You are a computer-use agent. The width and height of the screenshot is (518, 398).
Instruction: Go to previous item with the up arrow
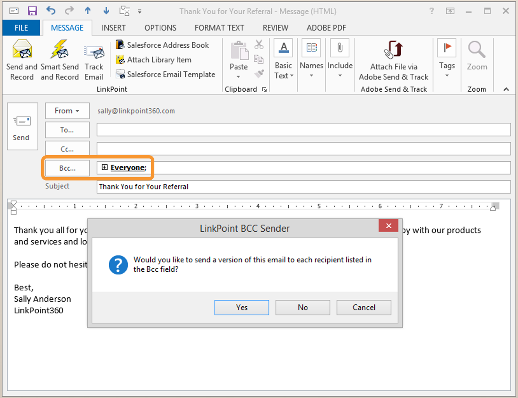pyautogui.click(x=88, y=11)
